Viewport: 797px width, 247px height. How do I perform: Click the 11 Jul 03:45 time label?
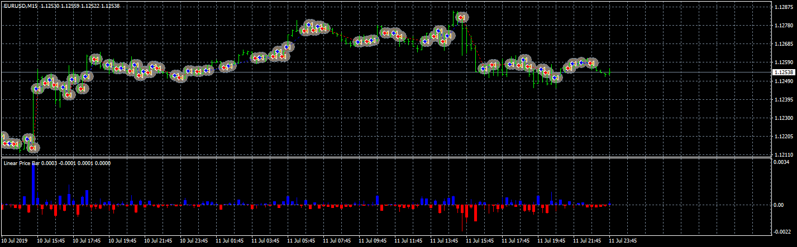(x=265, y=241)
